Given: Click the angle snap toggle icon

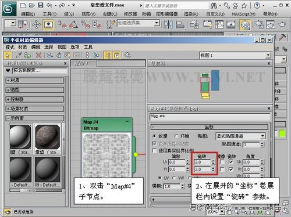Looking at the screenshot, I should [73, 24].
